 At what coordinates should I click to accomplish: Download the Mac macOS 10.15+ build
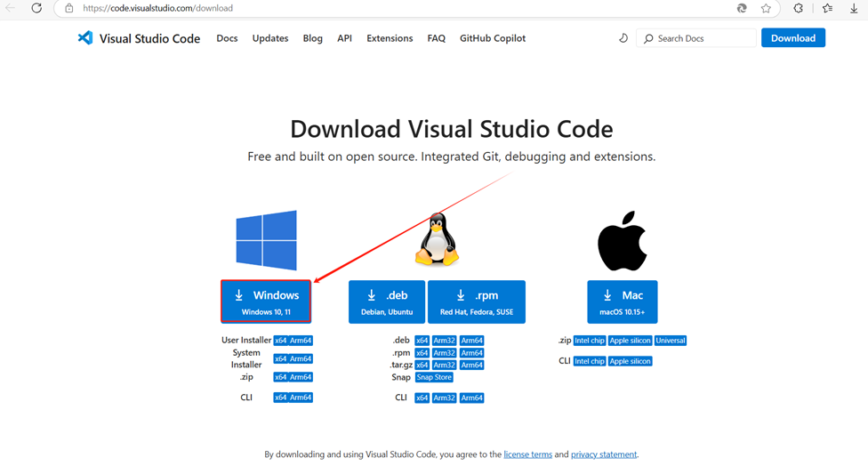point(622,301)
